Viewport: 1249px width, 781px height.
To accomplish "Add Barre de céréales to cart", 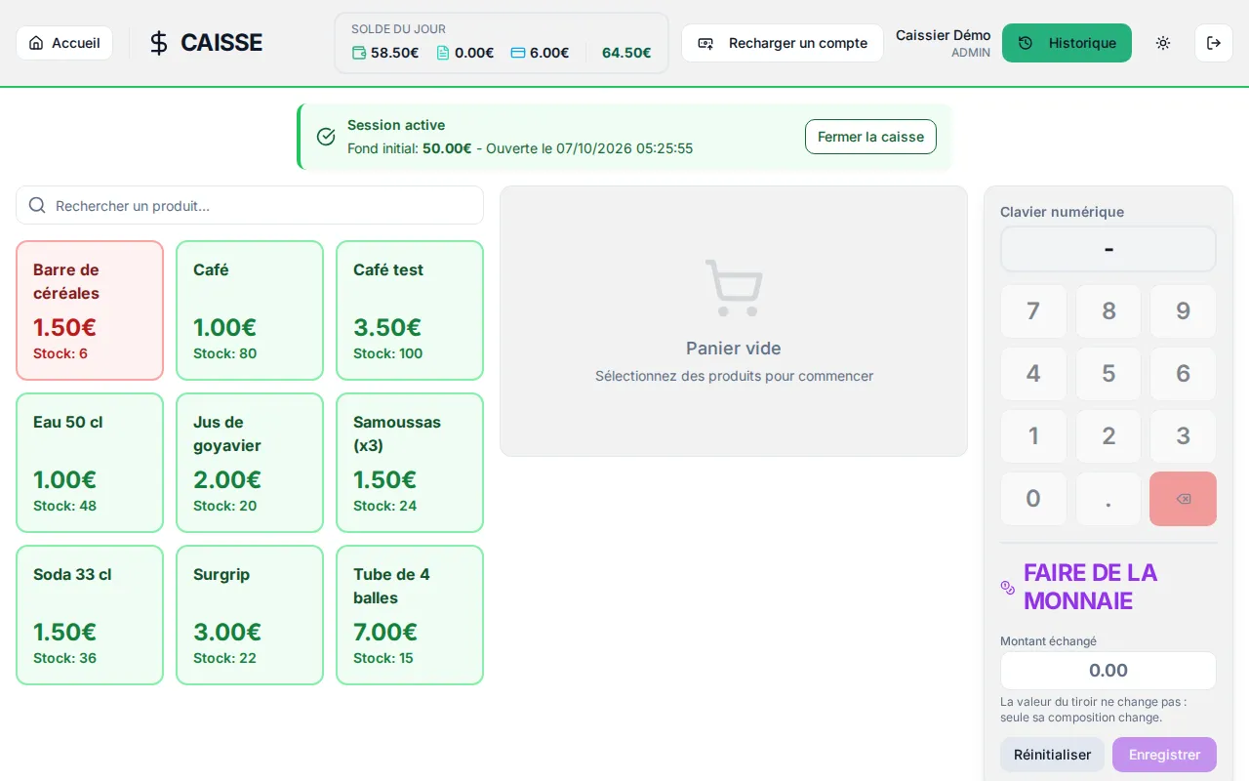I will tap(90, 310).
